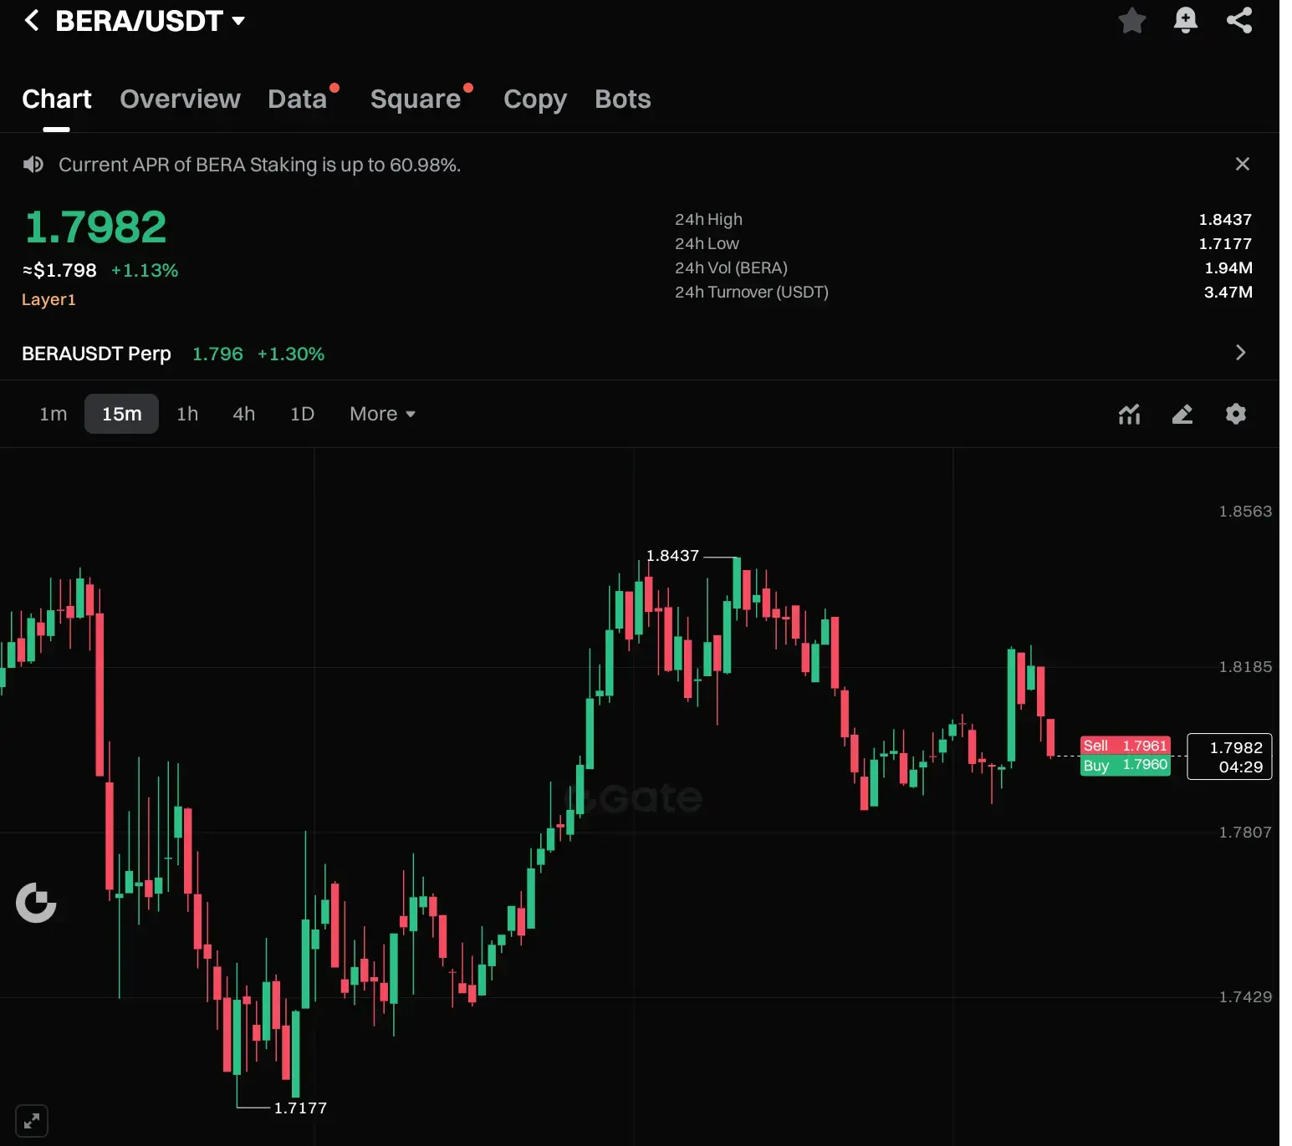Open the Square tab

pos(416,99)
